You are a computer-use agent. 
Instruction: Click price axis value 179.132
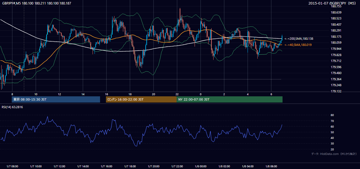(336, 91)
